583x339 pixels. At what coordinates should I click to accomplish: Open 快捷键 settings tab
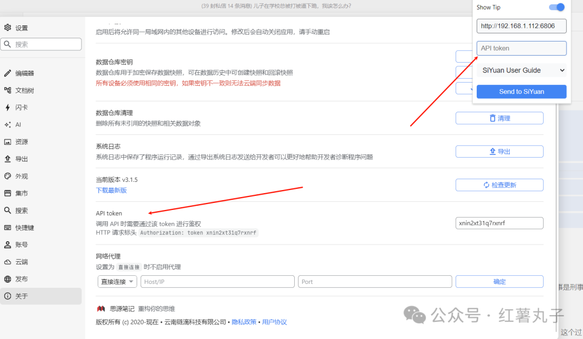pyautogui.click(x=41, y=227)
